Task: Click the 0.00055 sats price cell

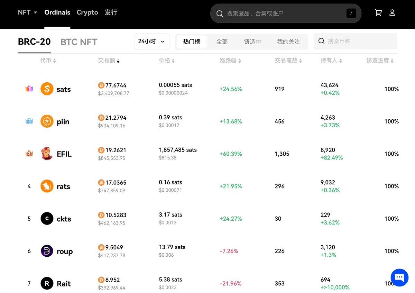Action: (175, 85)
